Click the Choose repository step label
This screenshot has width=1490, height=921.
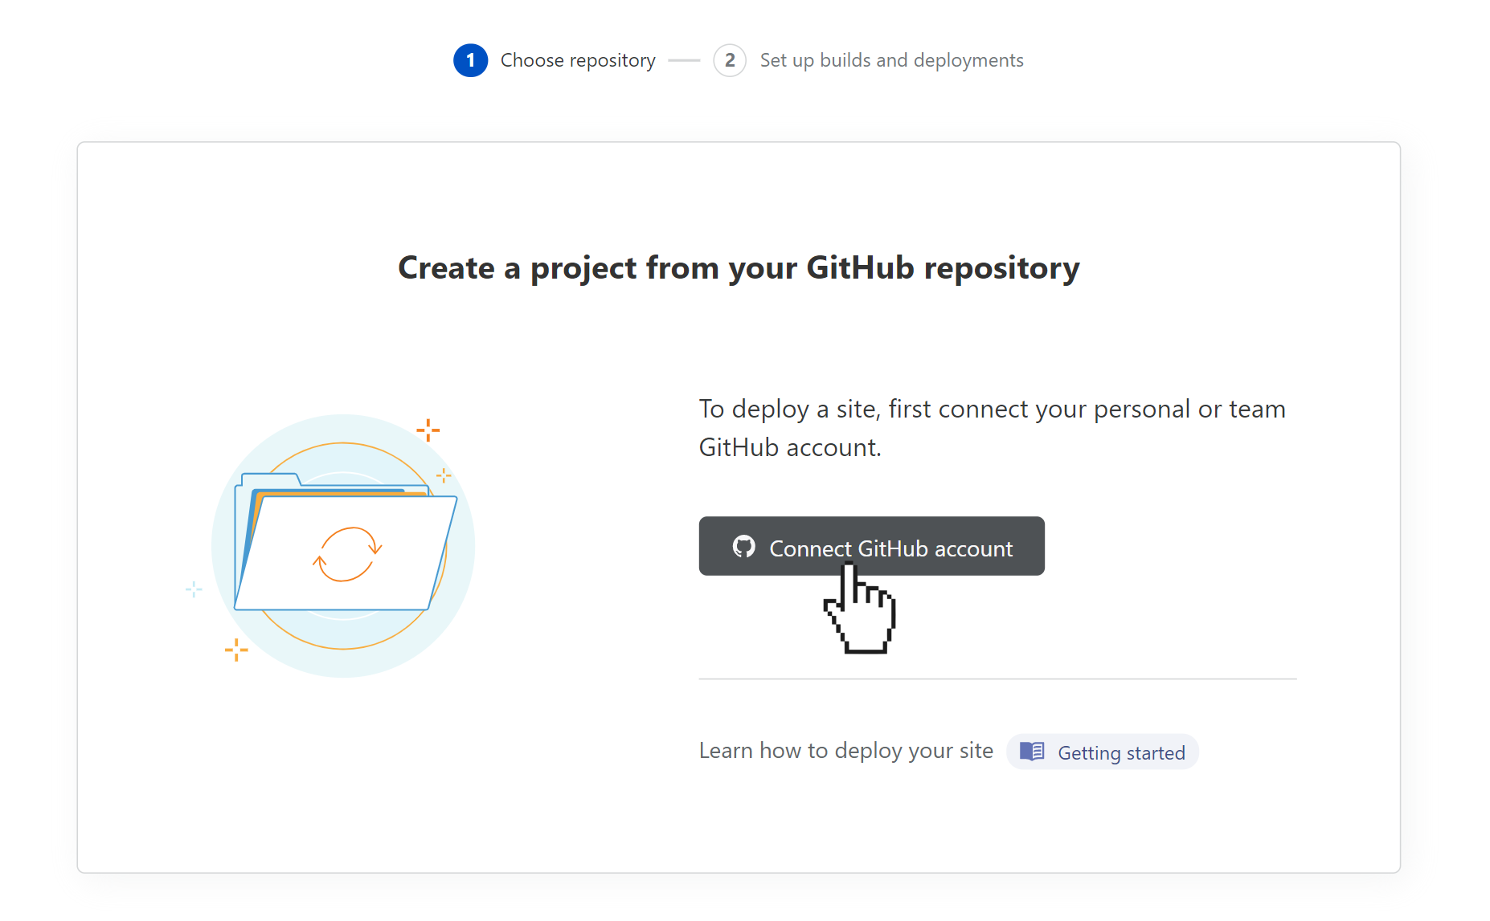[x=578, y=60]
